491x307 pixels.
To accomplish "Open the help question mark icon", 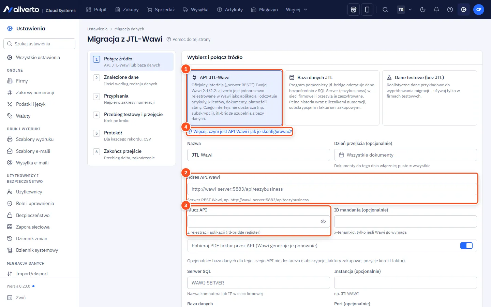I will (450, 10).
